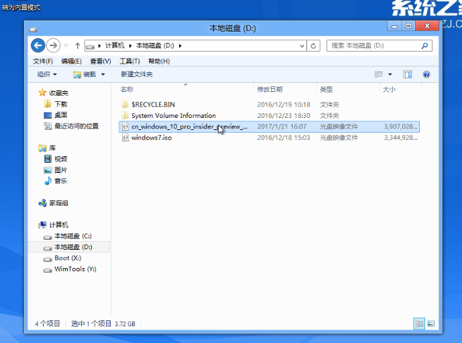Image resolution: width=462 pixels, height=343 pixels.
Task: Select the $RECYCLE.BIN folder icon
Action: (125, 105)
